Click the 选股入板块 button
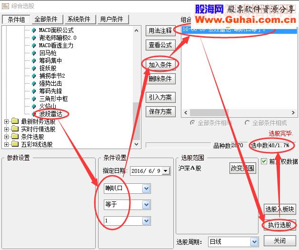This screenshot has height=250, width=299. 280,209
